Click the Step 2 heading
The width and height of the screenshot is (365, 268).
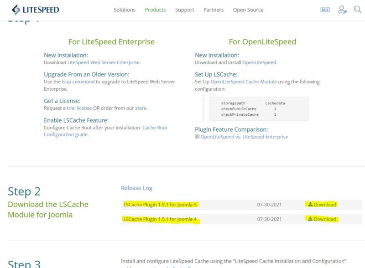[24, 192]
